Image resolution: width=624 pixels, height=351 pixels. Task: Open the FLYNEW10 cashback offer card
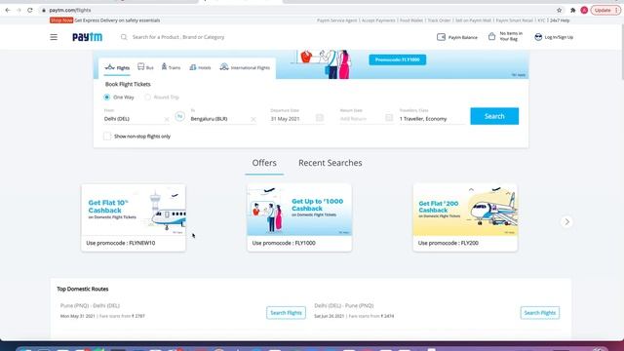tap(134, 217)
